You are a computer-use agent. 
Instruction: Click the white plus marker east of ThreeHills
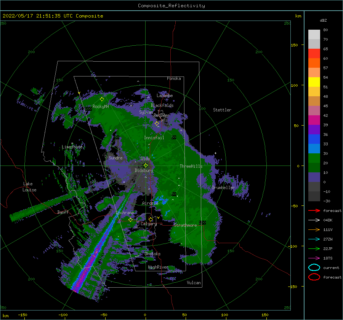pos(215,153)
